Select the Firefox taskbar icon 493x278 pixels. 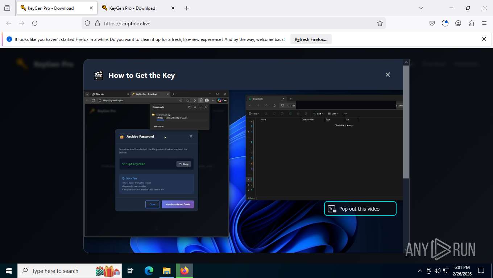point(185,271)
